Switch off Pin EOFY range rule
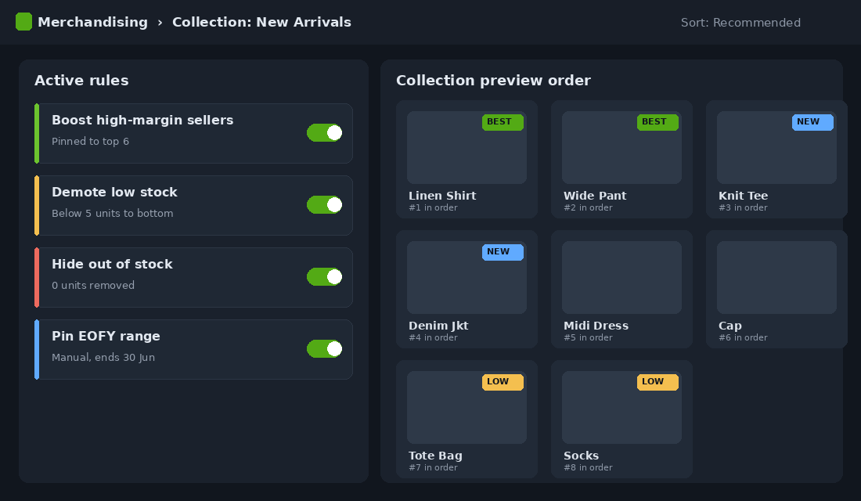Viewport: 861px width, 501px height. pos(325,349)
